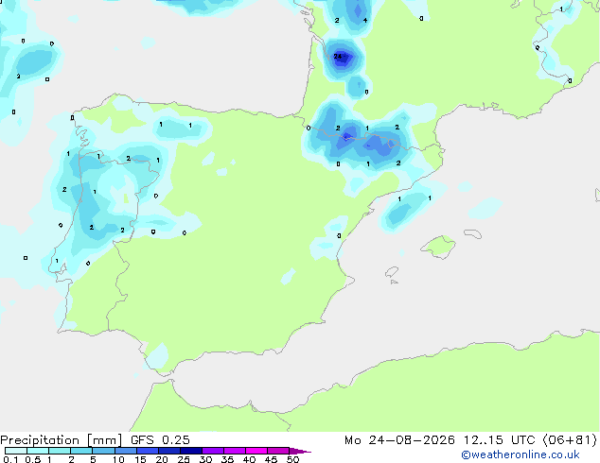The height and width of the screenshot is (463, 600).
Task: Click the 1–2 mm legend swatch
Action: (x=60, y=451)
